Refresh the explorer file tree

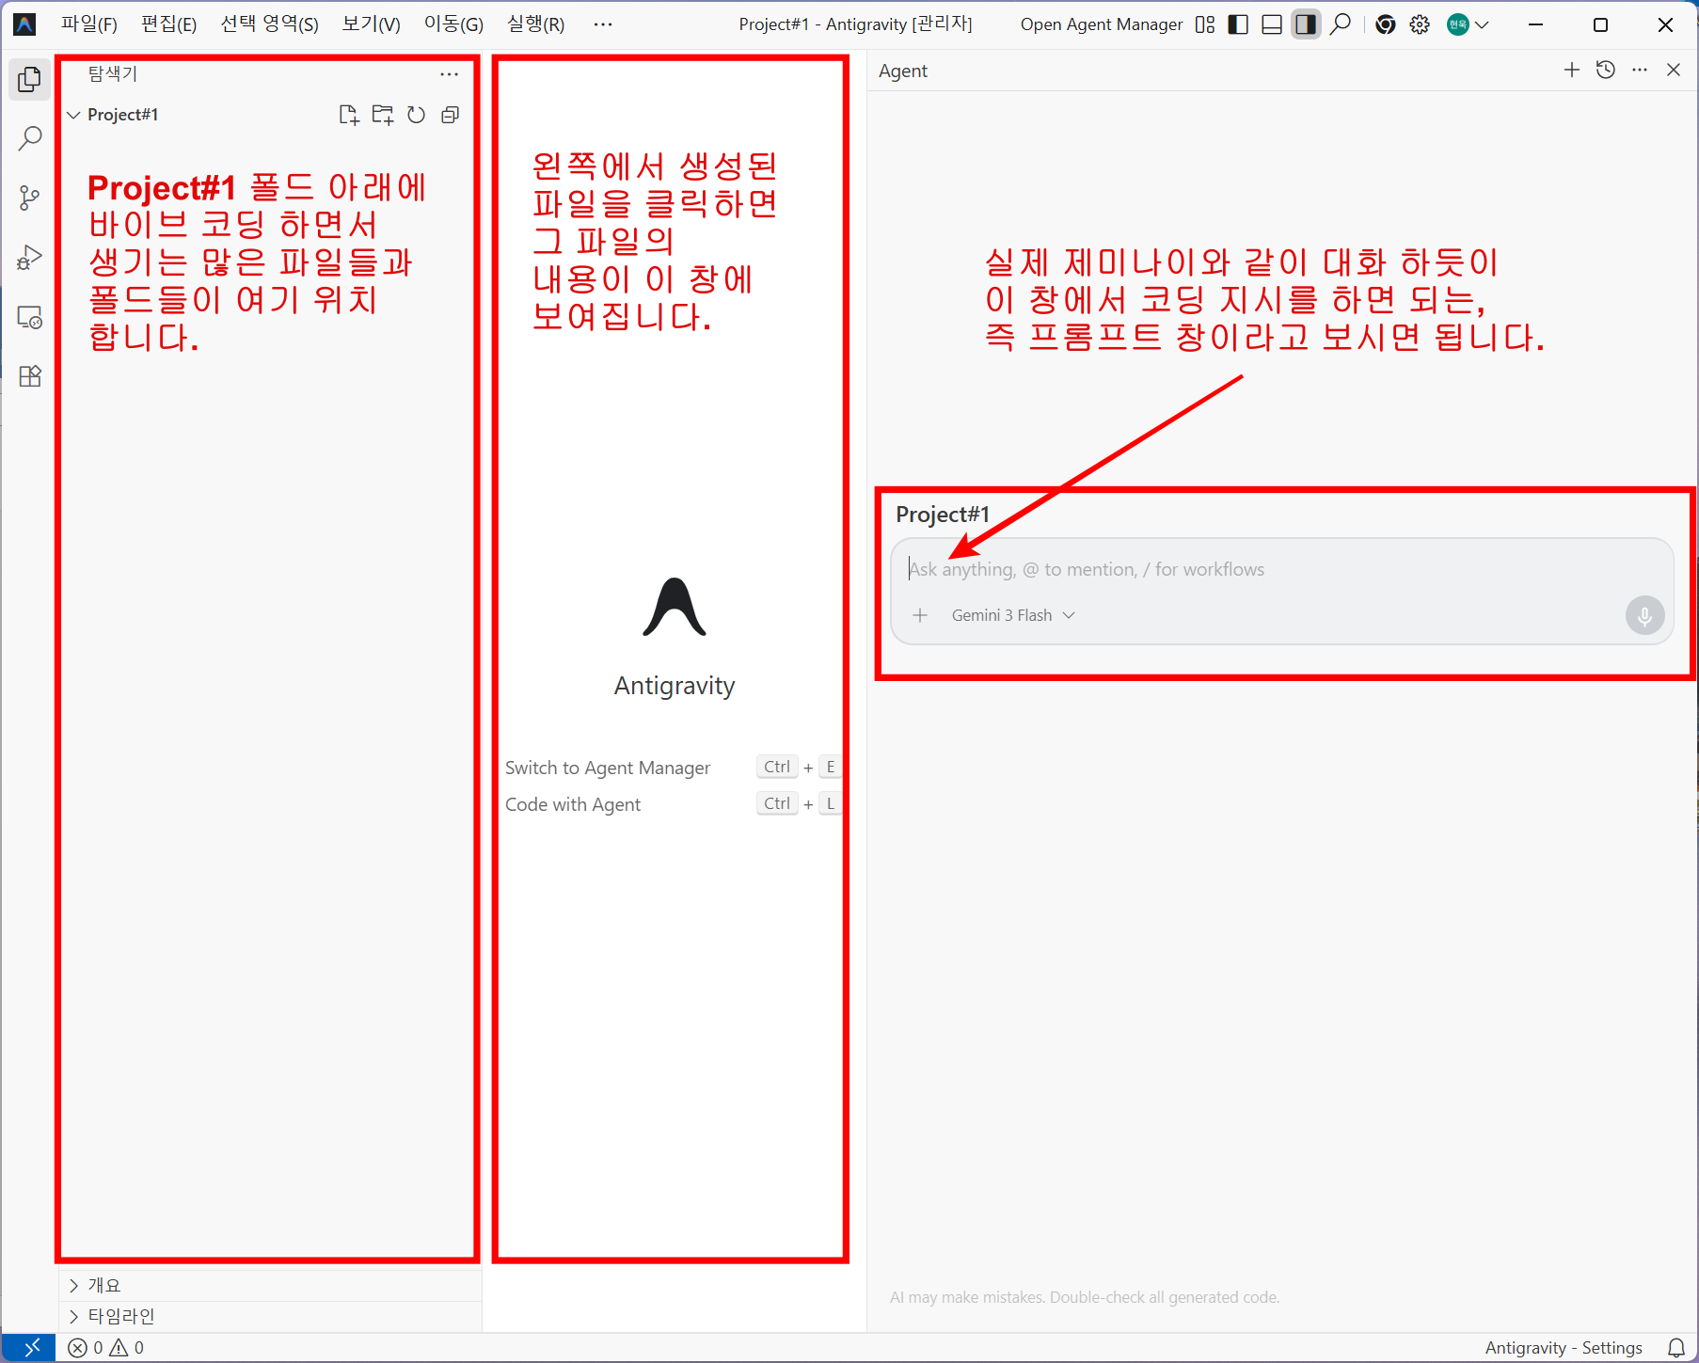point(417,115)
